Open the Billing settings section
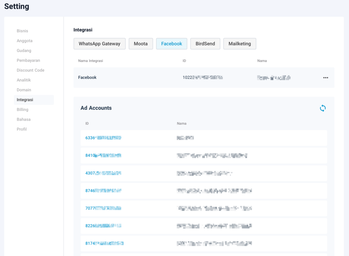This screenshot has height=256, width=349. [x=22, y=109]
